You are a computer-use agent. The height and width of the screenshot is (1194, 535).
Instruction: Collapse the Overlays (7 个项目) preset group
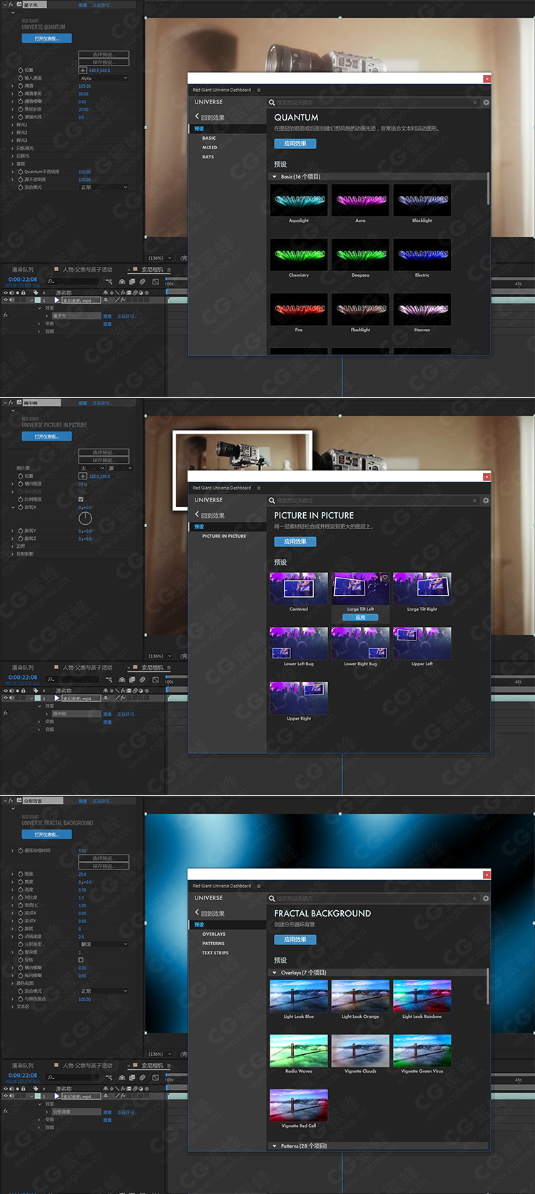(x=274, y=972)
